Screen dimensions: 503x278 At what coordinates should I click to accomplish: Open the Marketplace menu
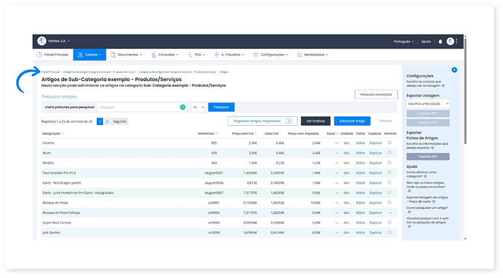(314, 55)
